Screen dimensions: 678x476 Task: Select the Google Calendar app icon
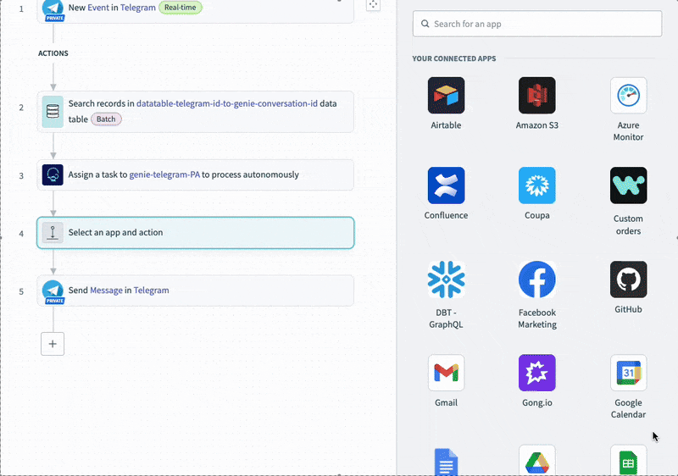pos(628,373)
